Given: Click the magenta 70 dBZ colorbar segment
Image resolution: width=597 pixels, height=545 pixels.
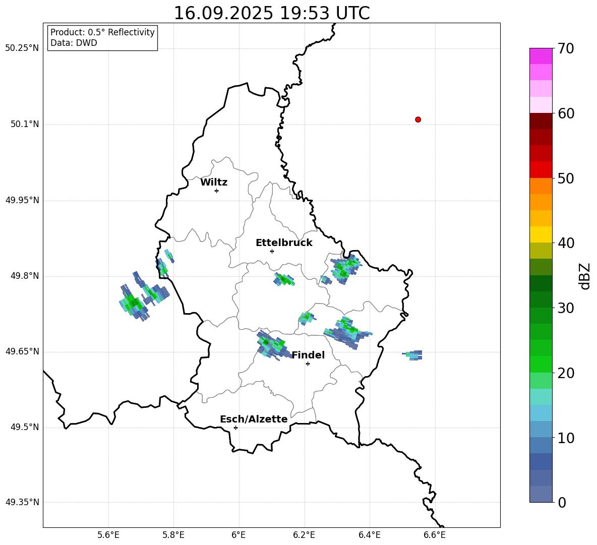Looking at the screenshot, I should 541,56.
